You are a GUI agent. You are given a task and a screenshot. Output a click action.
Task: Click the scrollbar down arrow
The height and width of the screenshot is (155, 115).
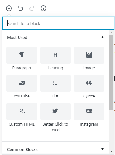pyautogui.click(x=111, y=151)
